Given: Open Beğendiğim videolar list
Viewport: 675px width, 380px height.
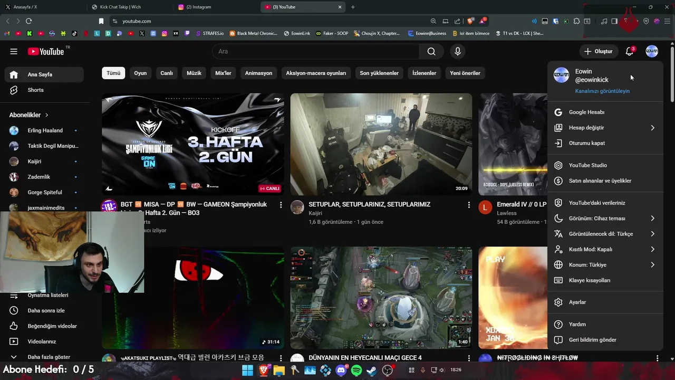Looking at the screenshot, I should point(44,326).
